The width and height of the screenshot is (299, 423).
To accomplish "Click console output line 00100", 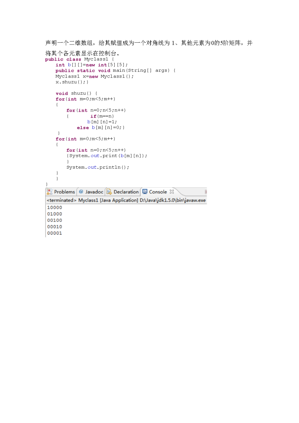I will tap(55, 220).
